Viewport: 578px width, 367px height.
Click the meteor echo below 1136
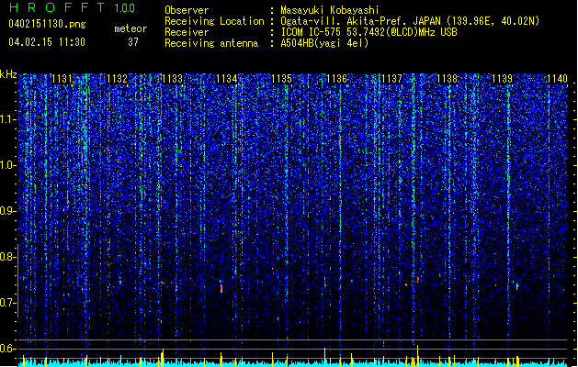click(324, 282)
